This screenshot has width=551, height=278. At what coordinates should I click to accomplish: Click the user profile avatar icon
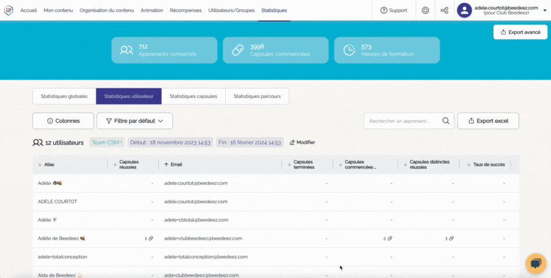tap(464, 10)
